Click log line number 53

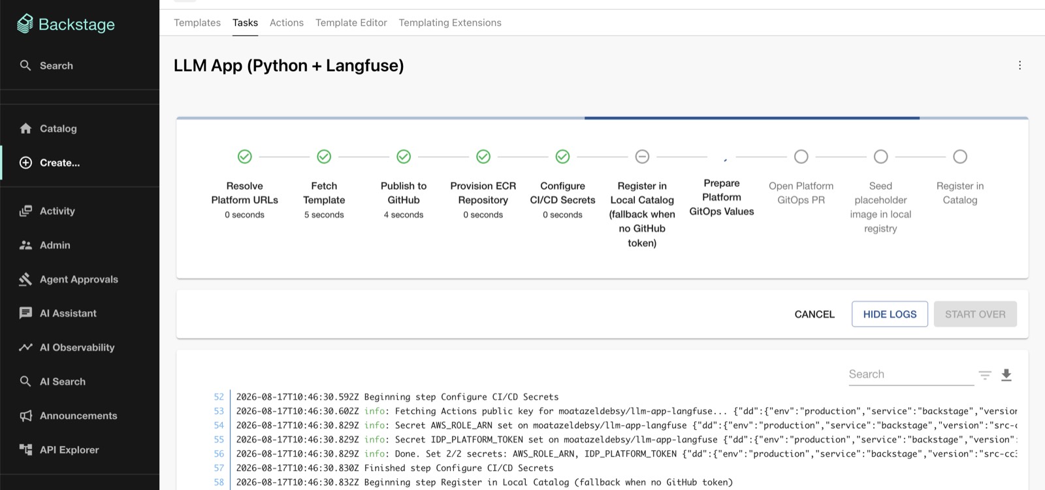[219, 411]
